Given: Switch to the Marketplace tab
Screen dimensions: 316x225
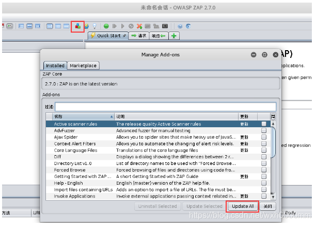Looking at the screenshot, I should point(83,66).
